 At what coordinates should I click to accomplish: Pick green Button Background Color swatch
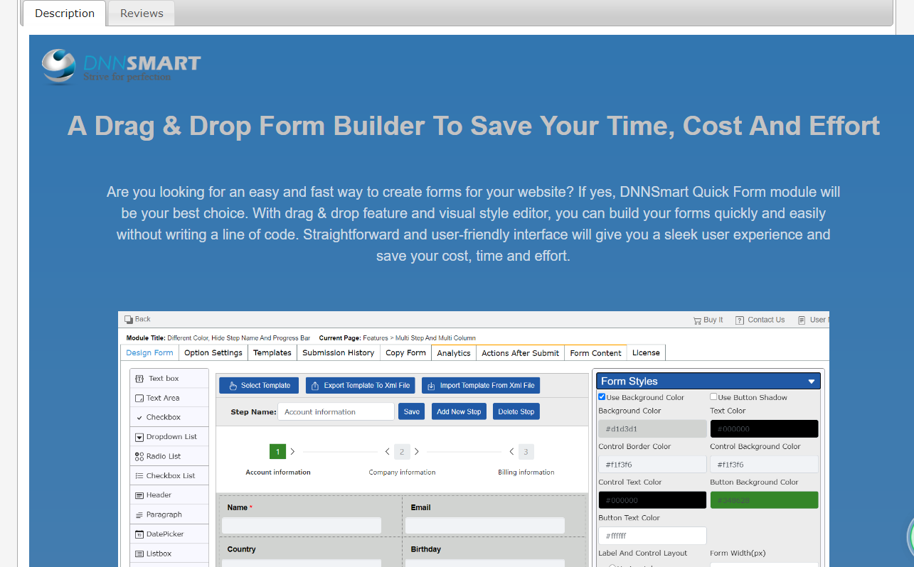764,500
